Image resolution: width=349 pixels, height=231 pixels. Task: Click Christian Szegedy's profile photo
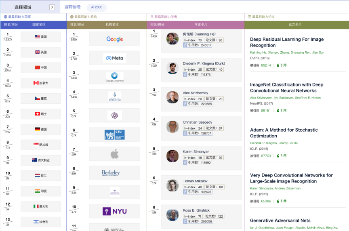(x=172, y=127)
